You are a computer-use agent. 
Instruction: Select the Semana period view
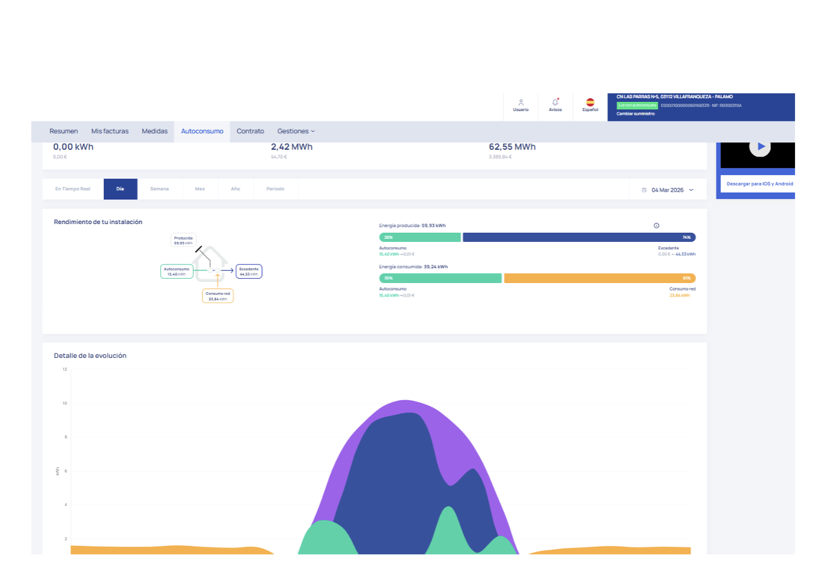click(x=159, y=189)
